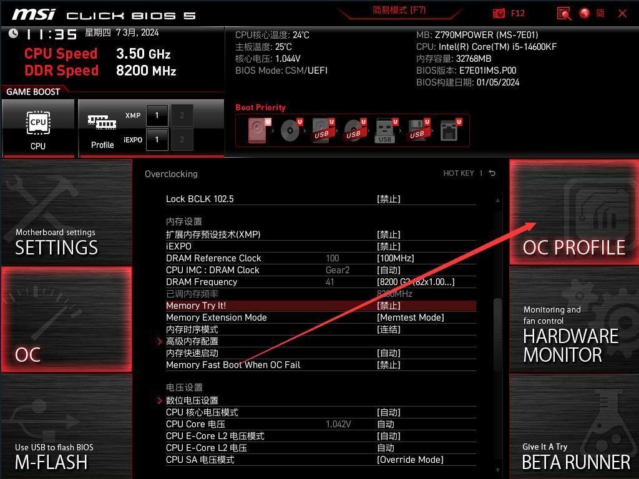Viewport: 639px width, 479px height.
Task: Open the BETA RUNNER section
Action: tap(574, 427)
